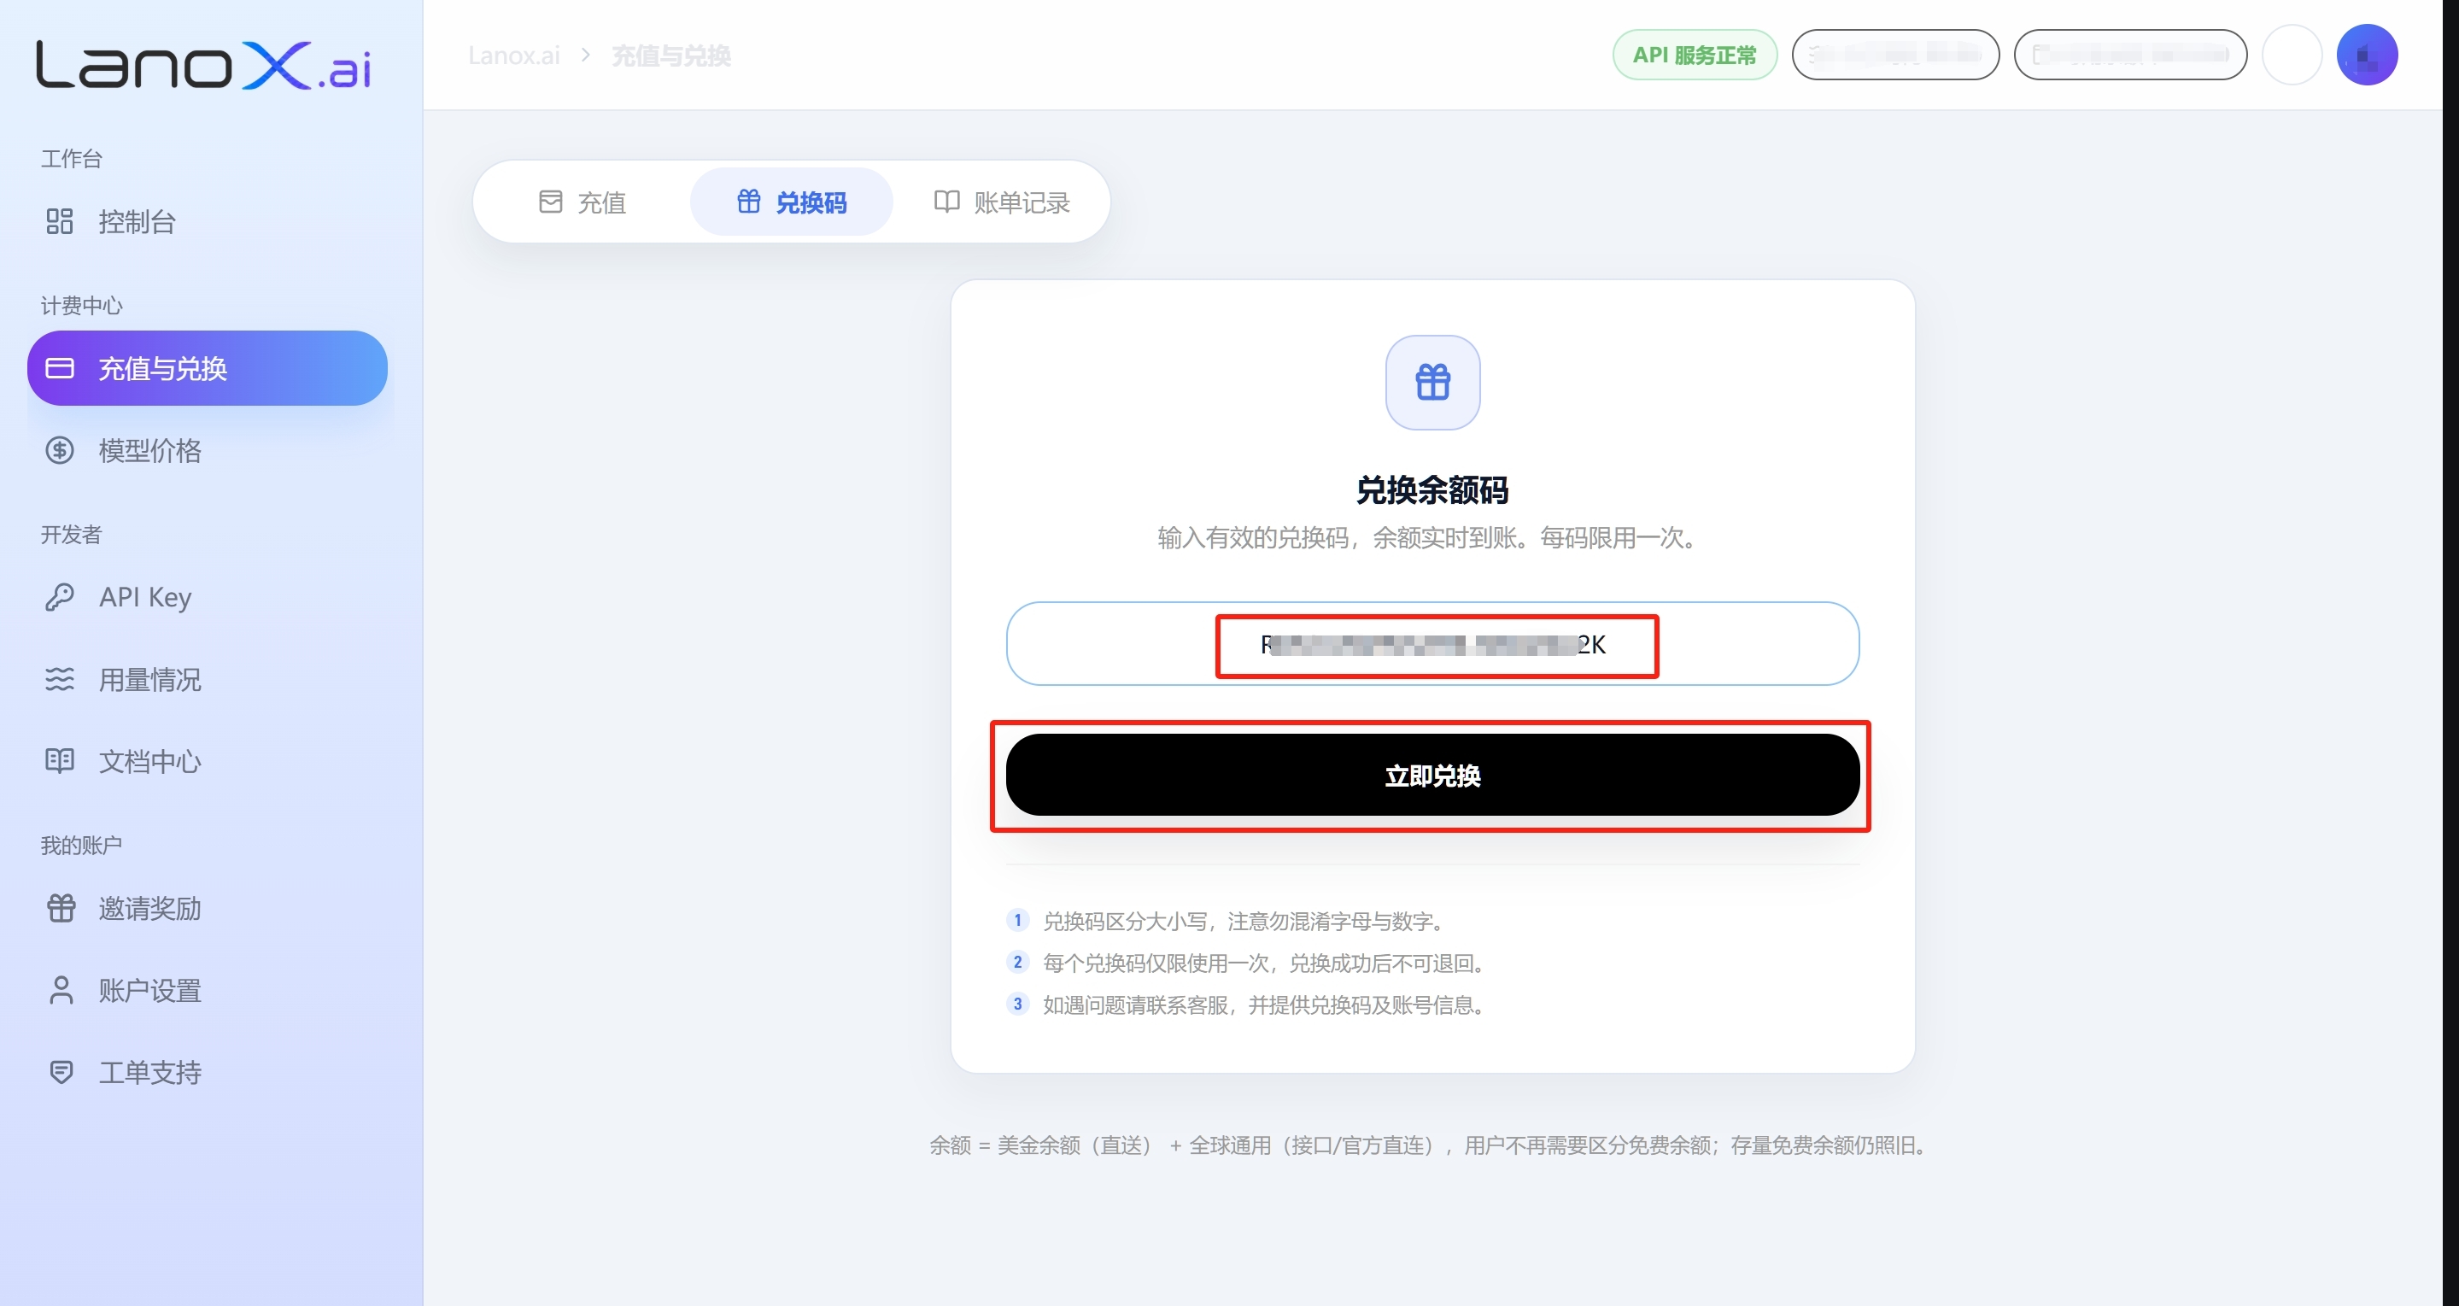This screenshot has height=1306, width=2459.
Task: Go to the API Key page
Action: coord(208,598)
